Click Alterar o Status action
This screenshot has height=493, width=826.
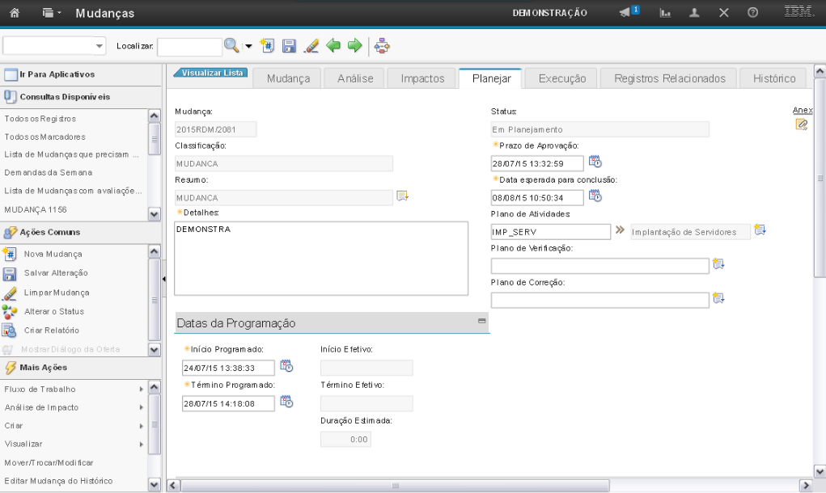point(53,311)
